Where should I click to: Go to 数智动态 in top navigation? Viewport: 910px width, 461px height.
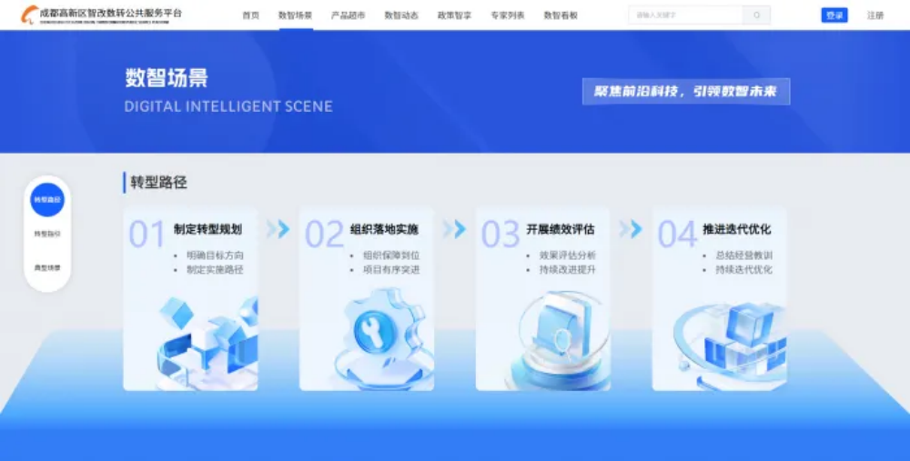click(x=401, y=15)
